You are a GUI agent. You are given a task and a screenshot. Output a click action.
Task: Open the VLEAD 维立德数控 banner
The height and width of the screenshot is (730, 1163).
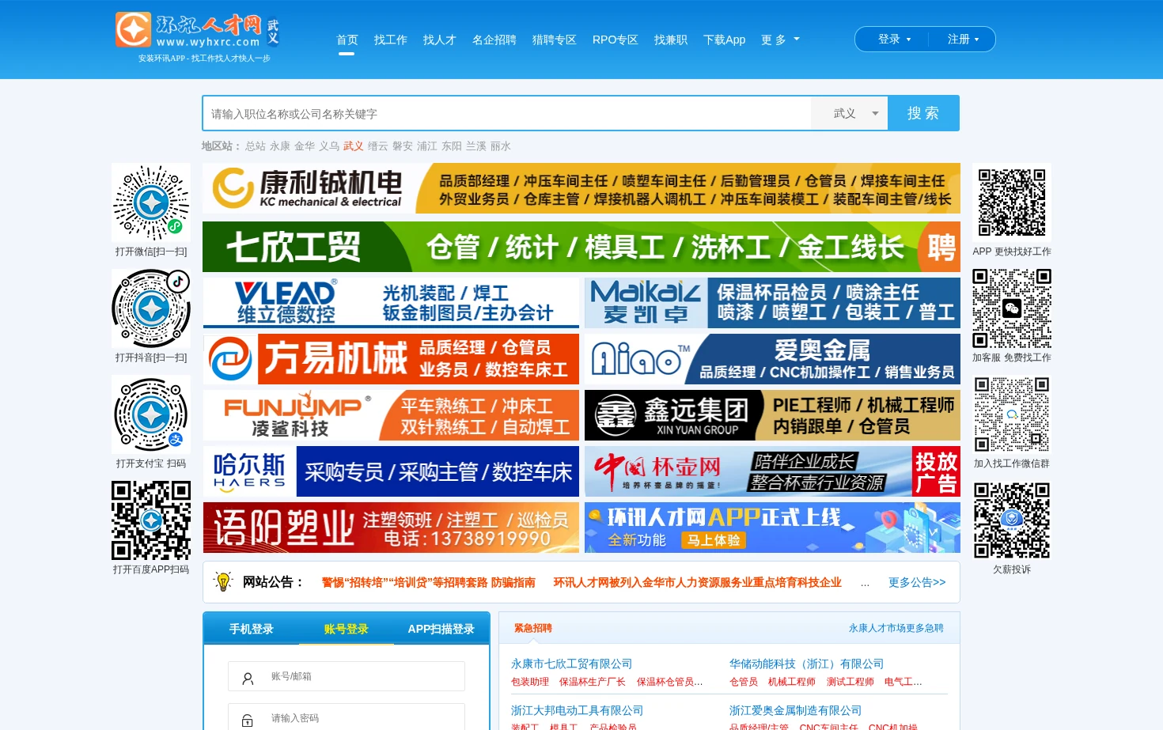(391, 302)
